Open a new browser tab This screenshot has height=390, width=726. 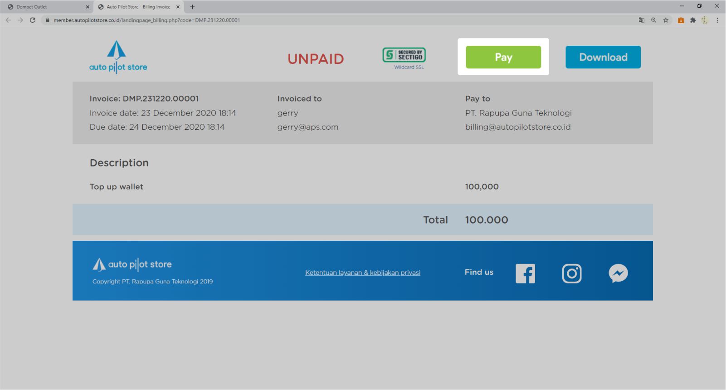(192, 7)
